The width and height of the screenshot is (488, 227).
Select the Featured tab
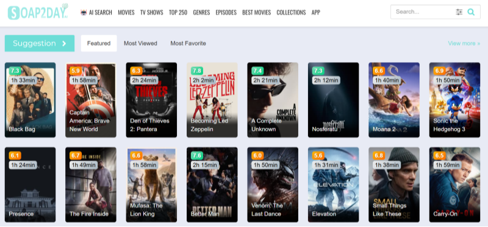[99, 43]
